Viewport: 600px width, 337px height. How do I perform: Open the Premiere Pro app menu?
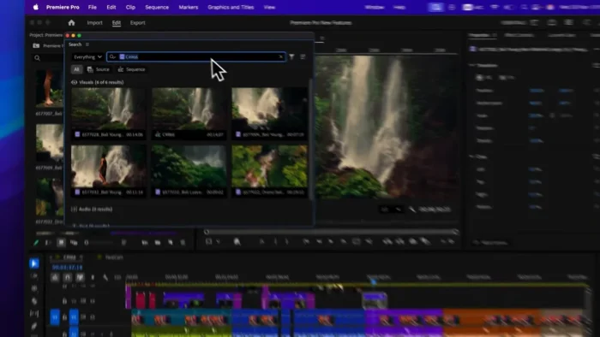(63, 7)
